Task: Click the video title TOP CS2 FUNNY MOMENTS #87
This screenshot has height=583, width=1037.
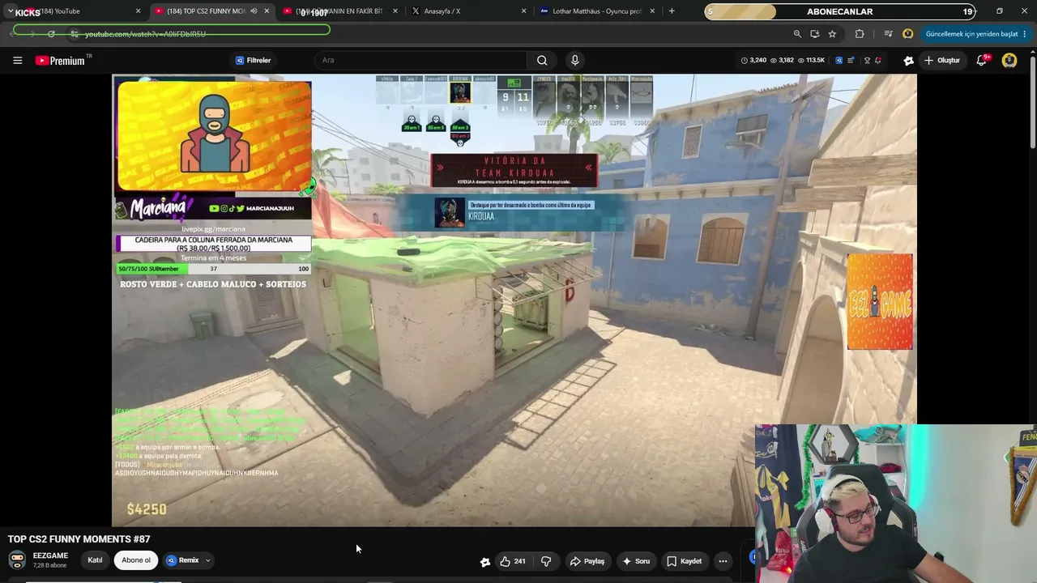Action: click(79, 539)
